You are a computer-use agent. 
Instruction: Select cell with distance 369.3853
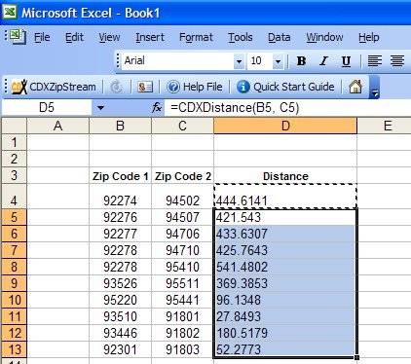pyautogui.click(x=285, y=283)
